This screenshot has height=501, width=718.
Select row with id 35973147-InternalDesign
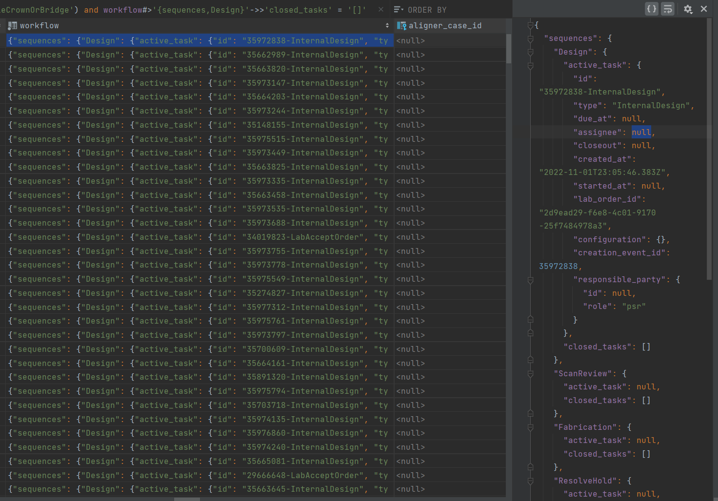coord(200,83)
